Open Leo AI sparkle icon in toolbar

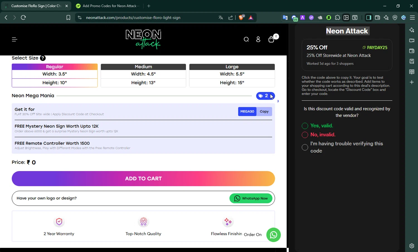386,18
